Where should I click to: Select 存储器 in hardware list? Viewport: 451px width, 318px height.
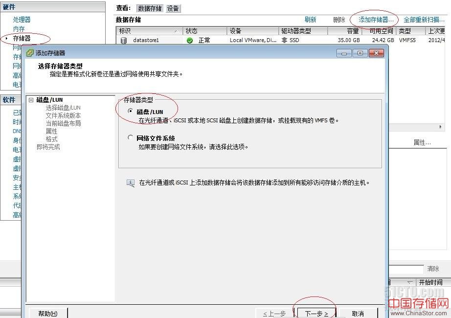click(22, 38)
